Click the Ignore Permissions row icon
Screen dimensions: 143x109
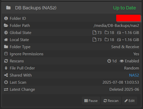[6, 54]
